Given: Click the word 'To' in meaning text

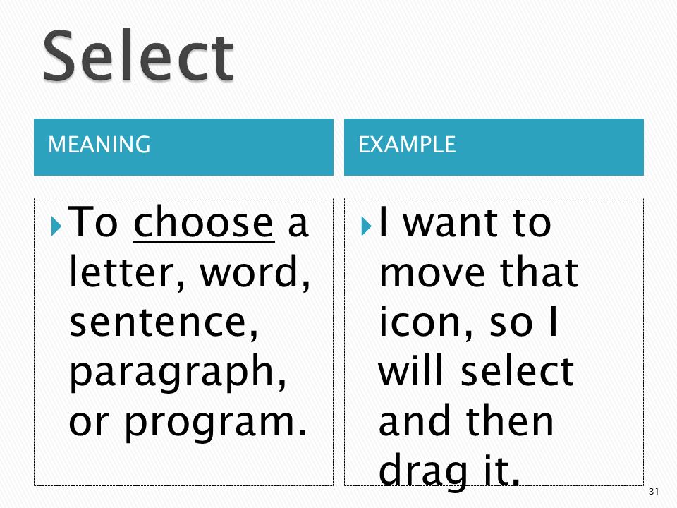Looking at the screenshot, I should tap(93, 222).
